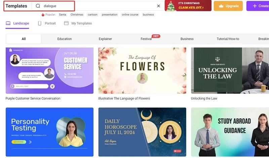This screenshot has width=269, height=158.
Task: Click the fire Popular icon
Action: point(43,15)
